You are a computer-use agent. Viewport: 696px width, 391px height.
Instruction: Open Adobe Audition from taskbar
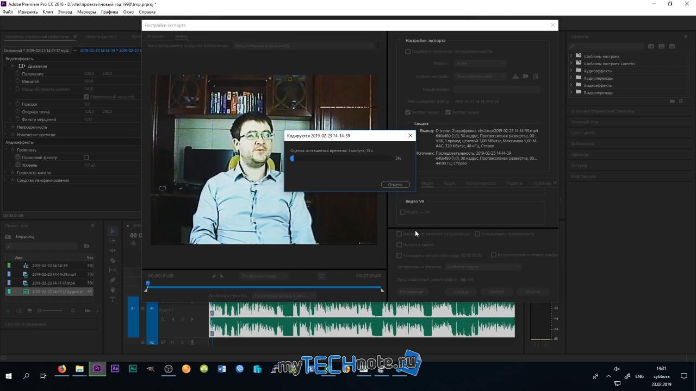click(133, 369)
